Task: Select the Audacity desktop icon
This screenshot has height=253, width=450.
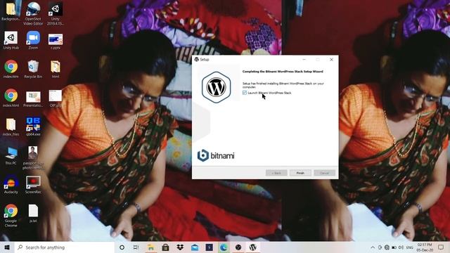Action: coord(11,184)
